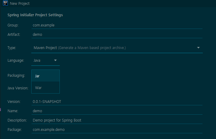216x139 pixels.
Task: Click the Language dropdown arrow
Action: point(55,60)
